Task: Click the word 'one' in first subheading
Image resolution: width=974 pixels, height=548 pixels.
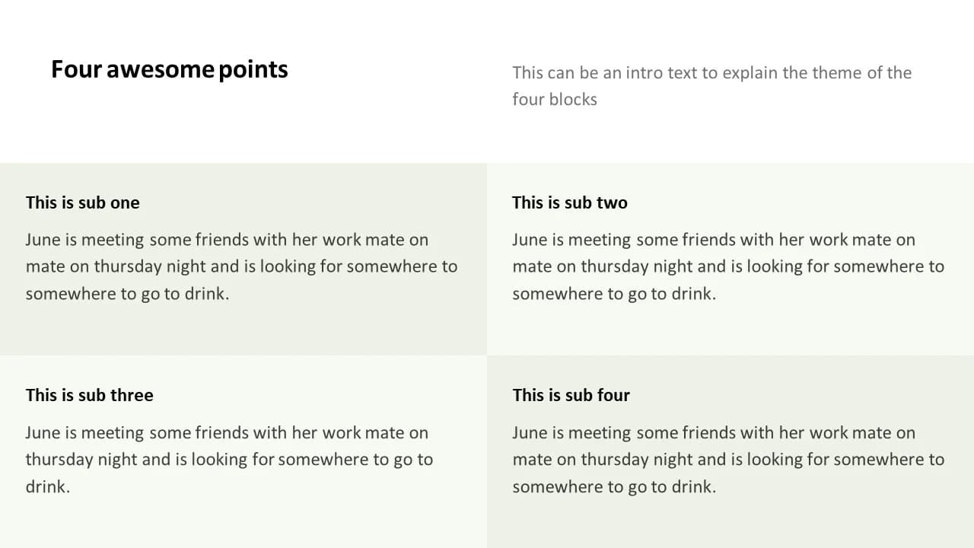Action: (125, 203)
